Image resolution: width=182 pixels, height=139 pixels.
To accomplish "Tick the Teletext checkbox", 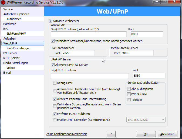I will tap(129, 100).
